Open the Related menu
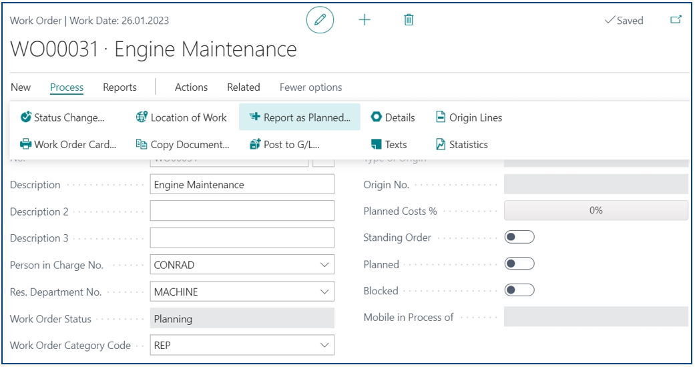 pyautogui.click(x=243, y=87)
